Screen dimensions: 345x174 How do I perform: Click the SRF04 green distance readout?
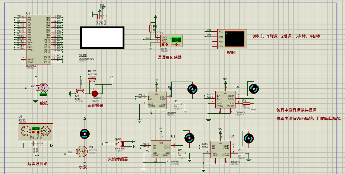coord(36,129)
